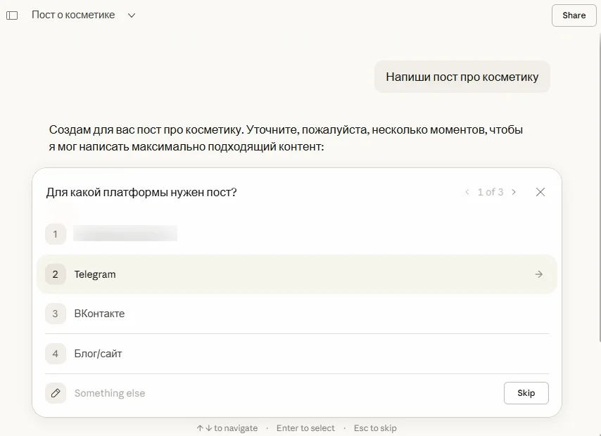Focus the 'Something else' input field
The image size is (601, 436).
tap(285, 393)
